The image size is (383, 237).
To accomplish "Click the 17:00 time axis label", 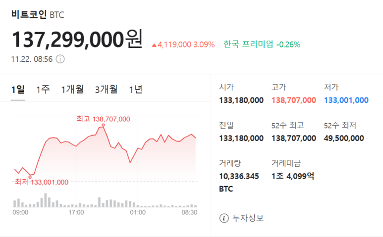I will click(76, 212).
